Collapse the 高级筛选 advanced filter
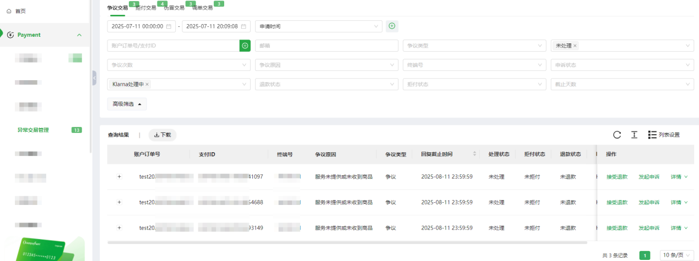This screenshot has height=261, width=699. (x=127, y=104)
